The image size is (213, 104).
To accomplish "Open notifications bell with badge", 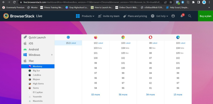I will click(x=182, y=16).
